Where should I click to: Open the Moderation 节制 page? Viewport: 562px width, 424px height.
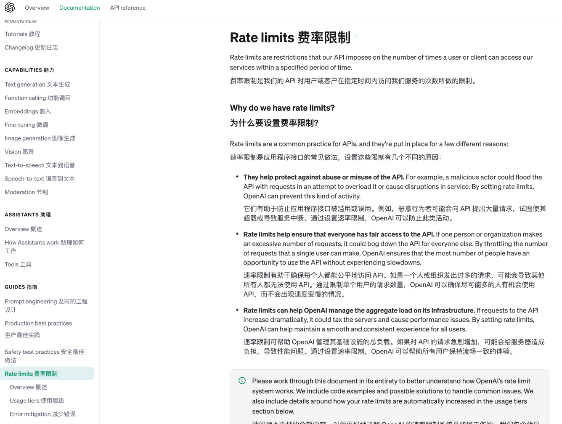click(26, 192)
